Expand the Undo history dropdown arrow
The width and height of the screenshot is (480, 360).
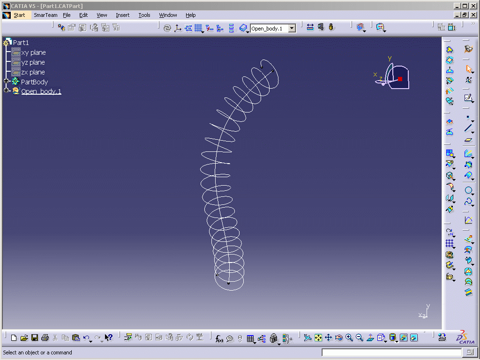[x=90, y=341]
